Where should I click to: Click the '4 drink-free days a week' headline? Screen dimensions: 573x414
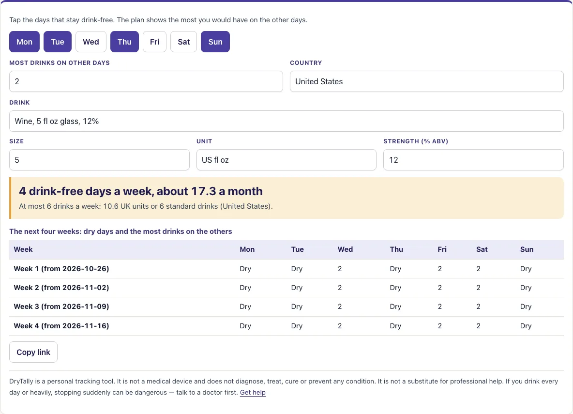(x=141, y=191)
